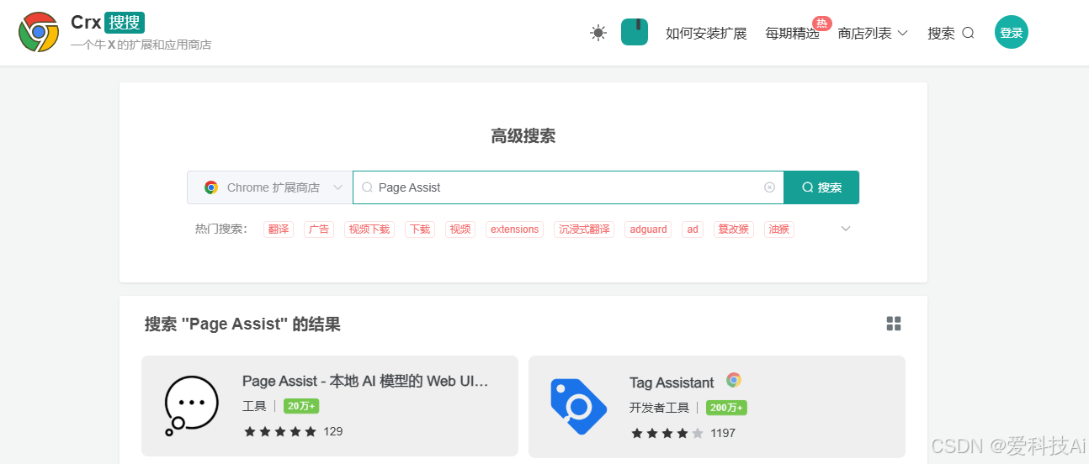The image size is (1089, 464).
Task: Click the 高级搜索 heading
Action: point(523,136)
